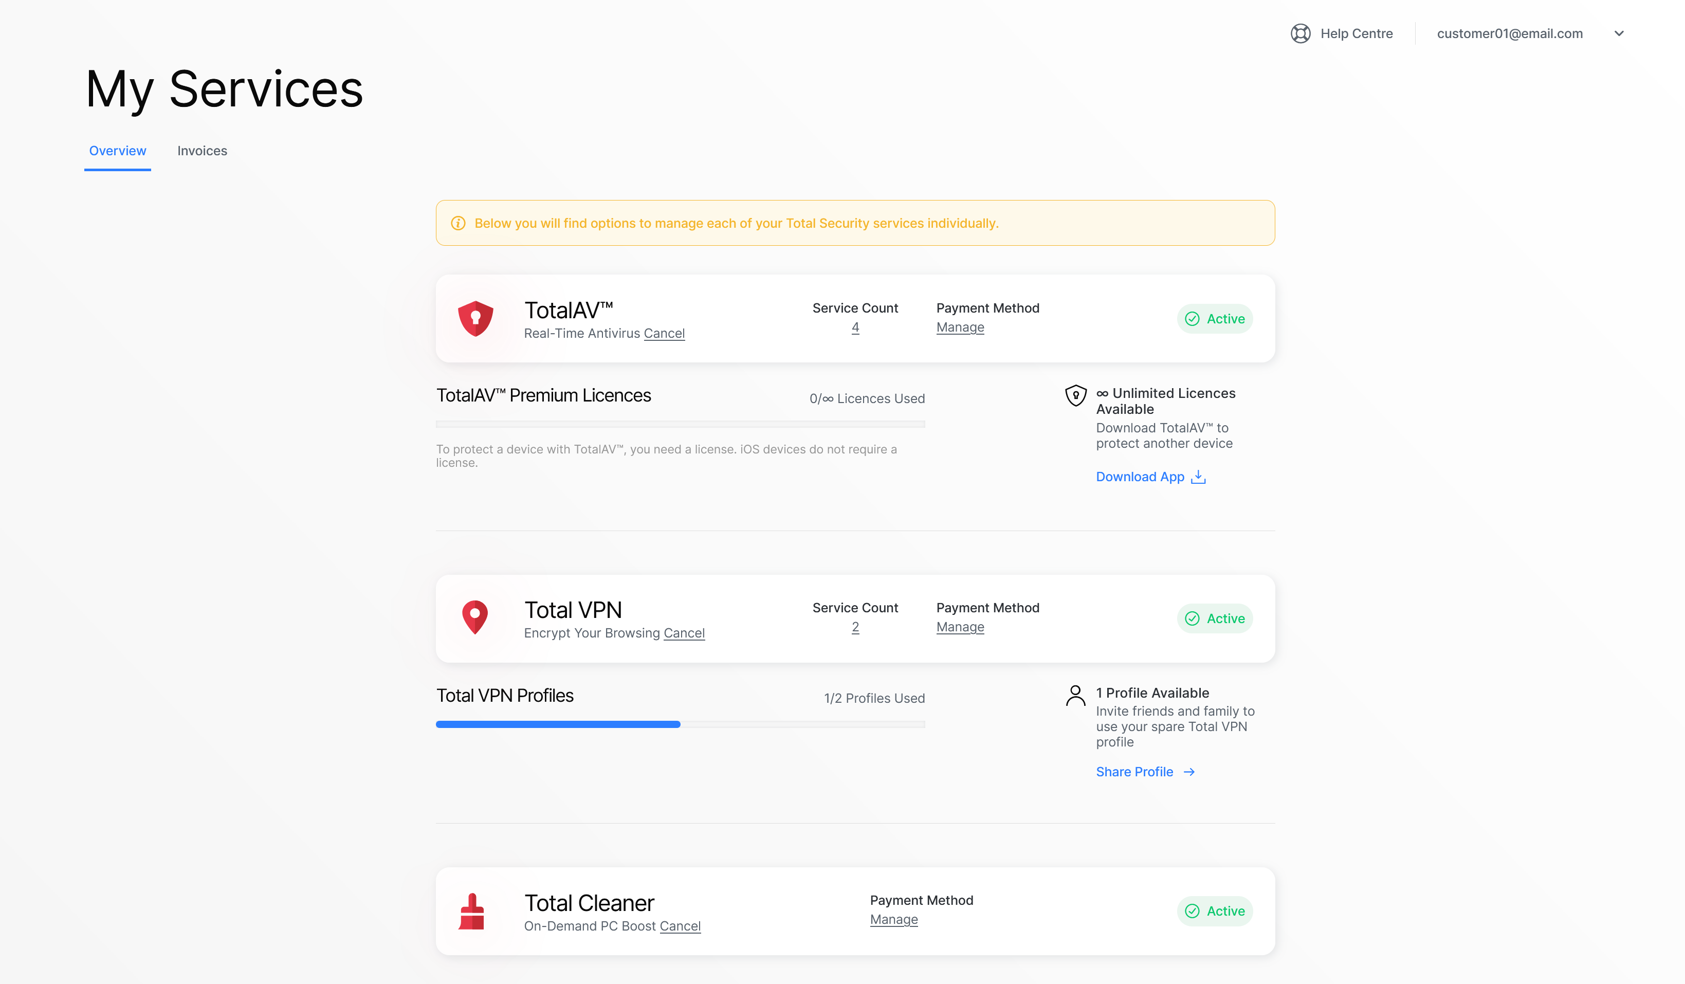This screenshot has height=984, width=1685.
Task: Switch to the Invoices tab
Action: click(202, 151)
